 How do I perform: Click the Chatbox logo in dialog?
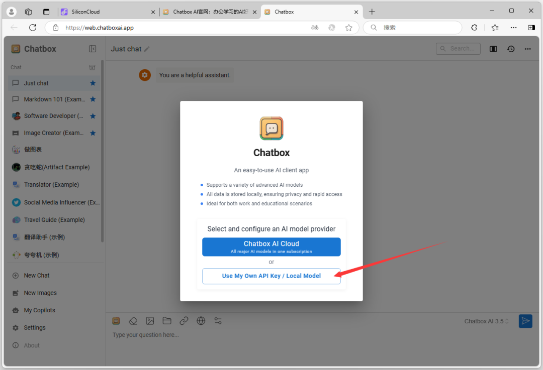pos(271,128)
